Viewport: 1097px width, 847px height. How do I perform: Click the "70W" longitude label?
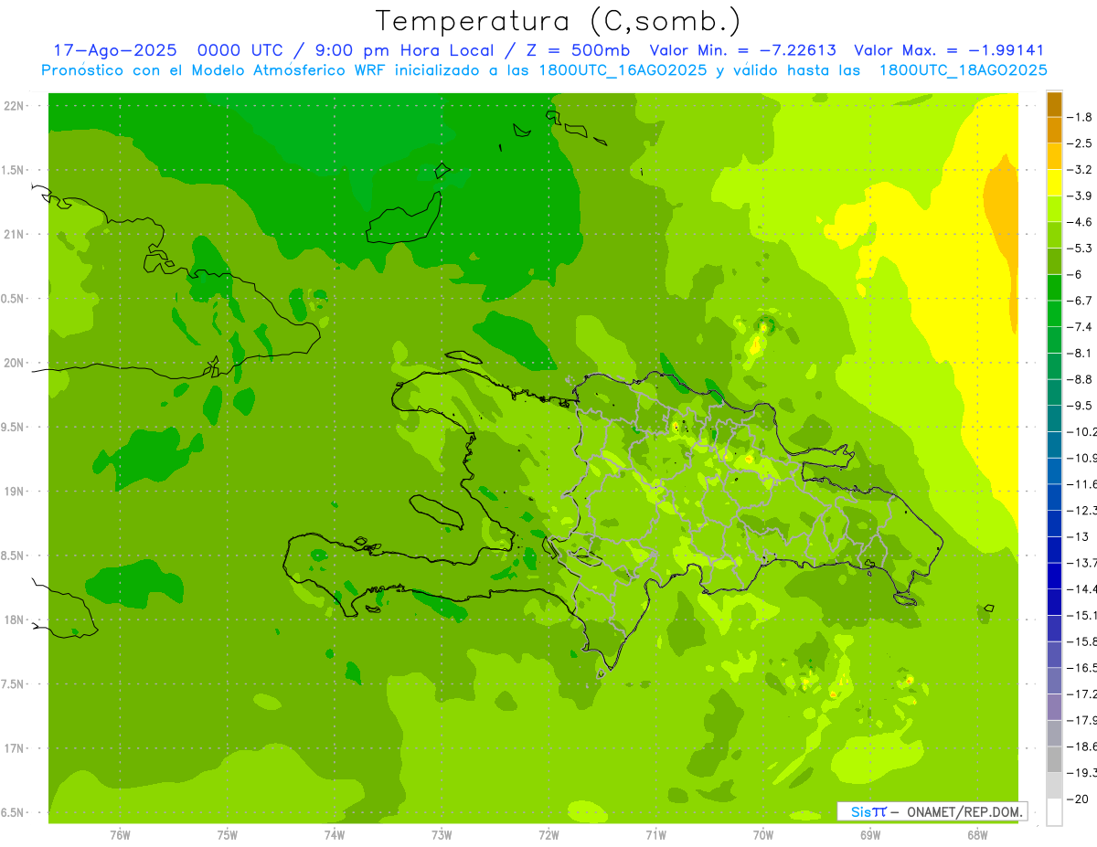pyautogui.click(x=763, y=834)
